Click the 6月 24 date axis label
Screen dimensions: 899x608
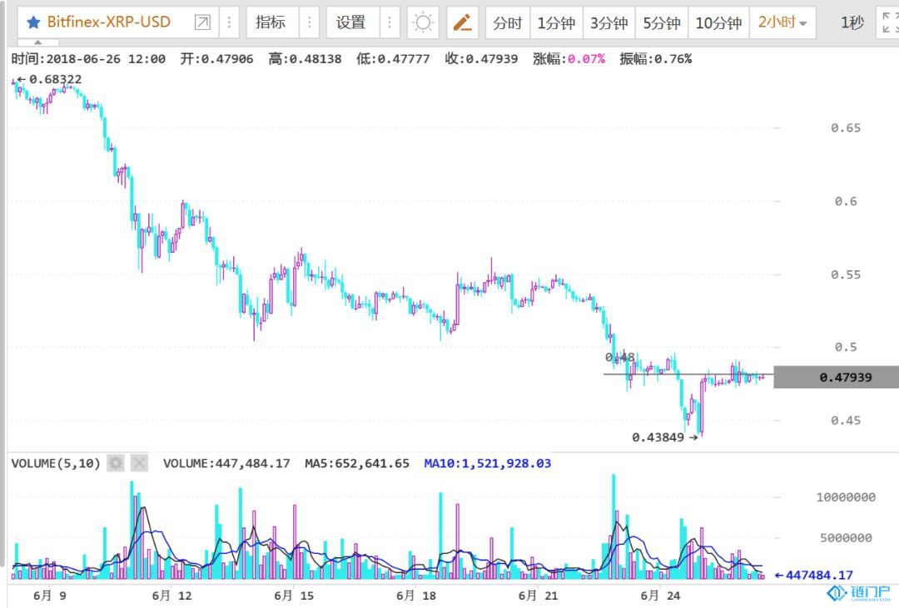click(660, 596)
